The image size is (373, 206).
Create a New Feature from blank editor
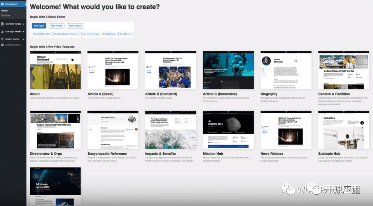coord(75,26)
